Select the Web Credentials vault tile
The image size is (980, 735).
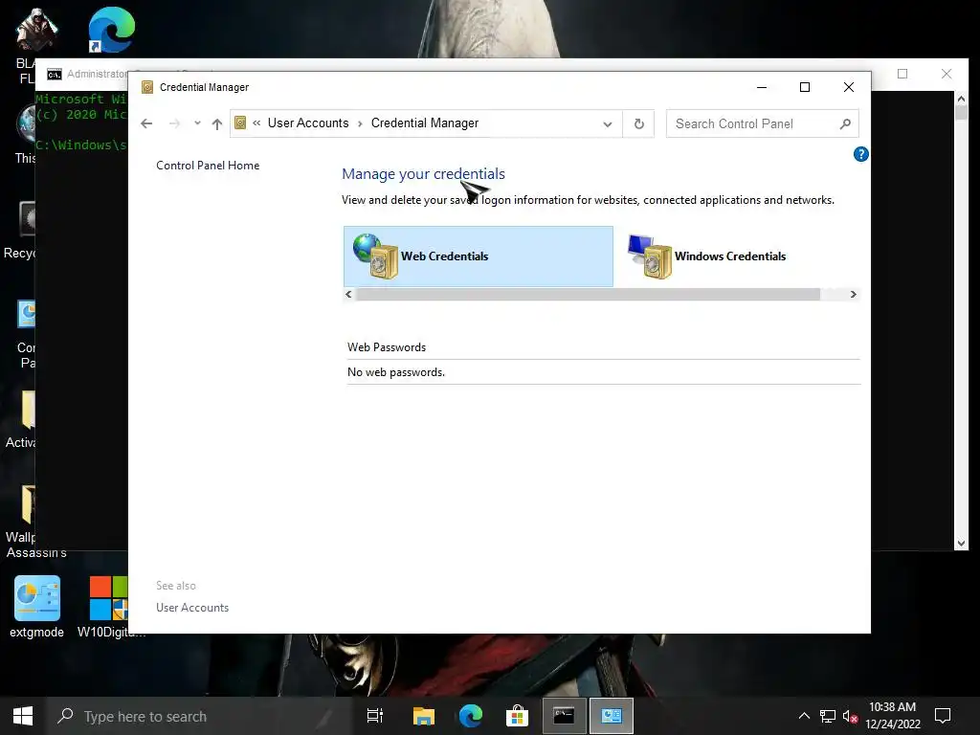(479, 256)
